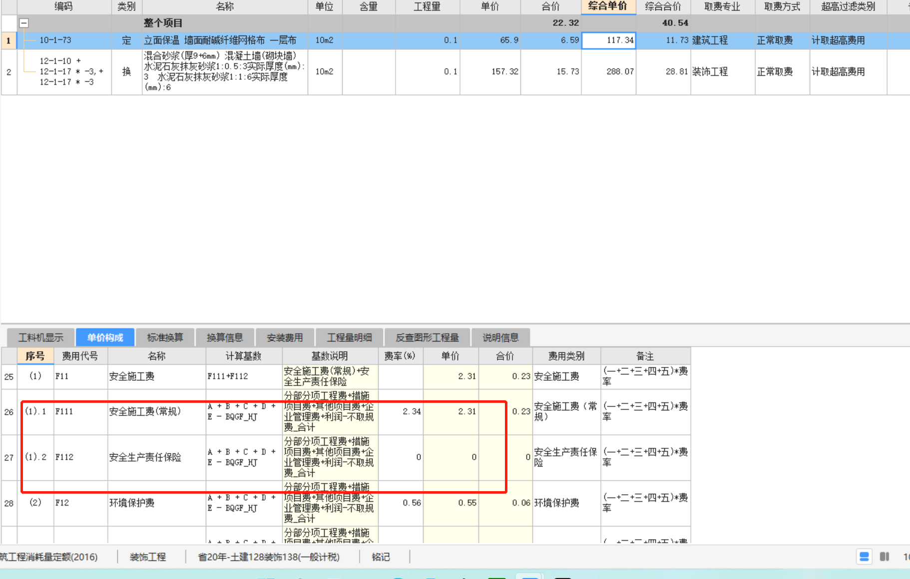910x579 pixels.
Task: Open the 工料机显示 tab
Action: 41,337
